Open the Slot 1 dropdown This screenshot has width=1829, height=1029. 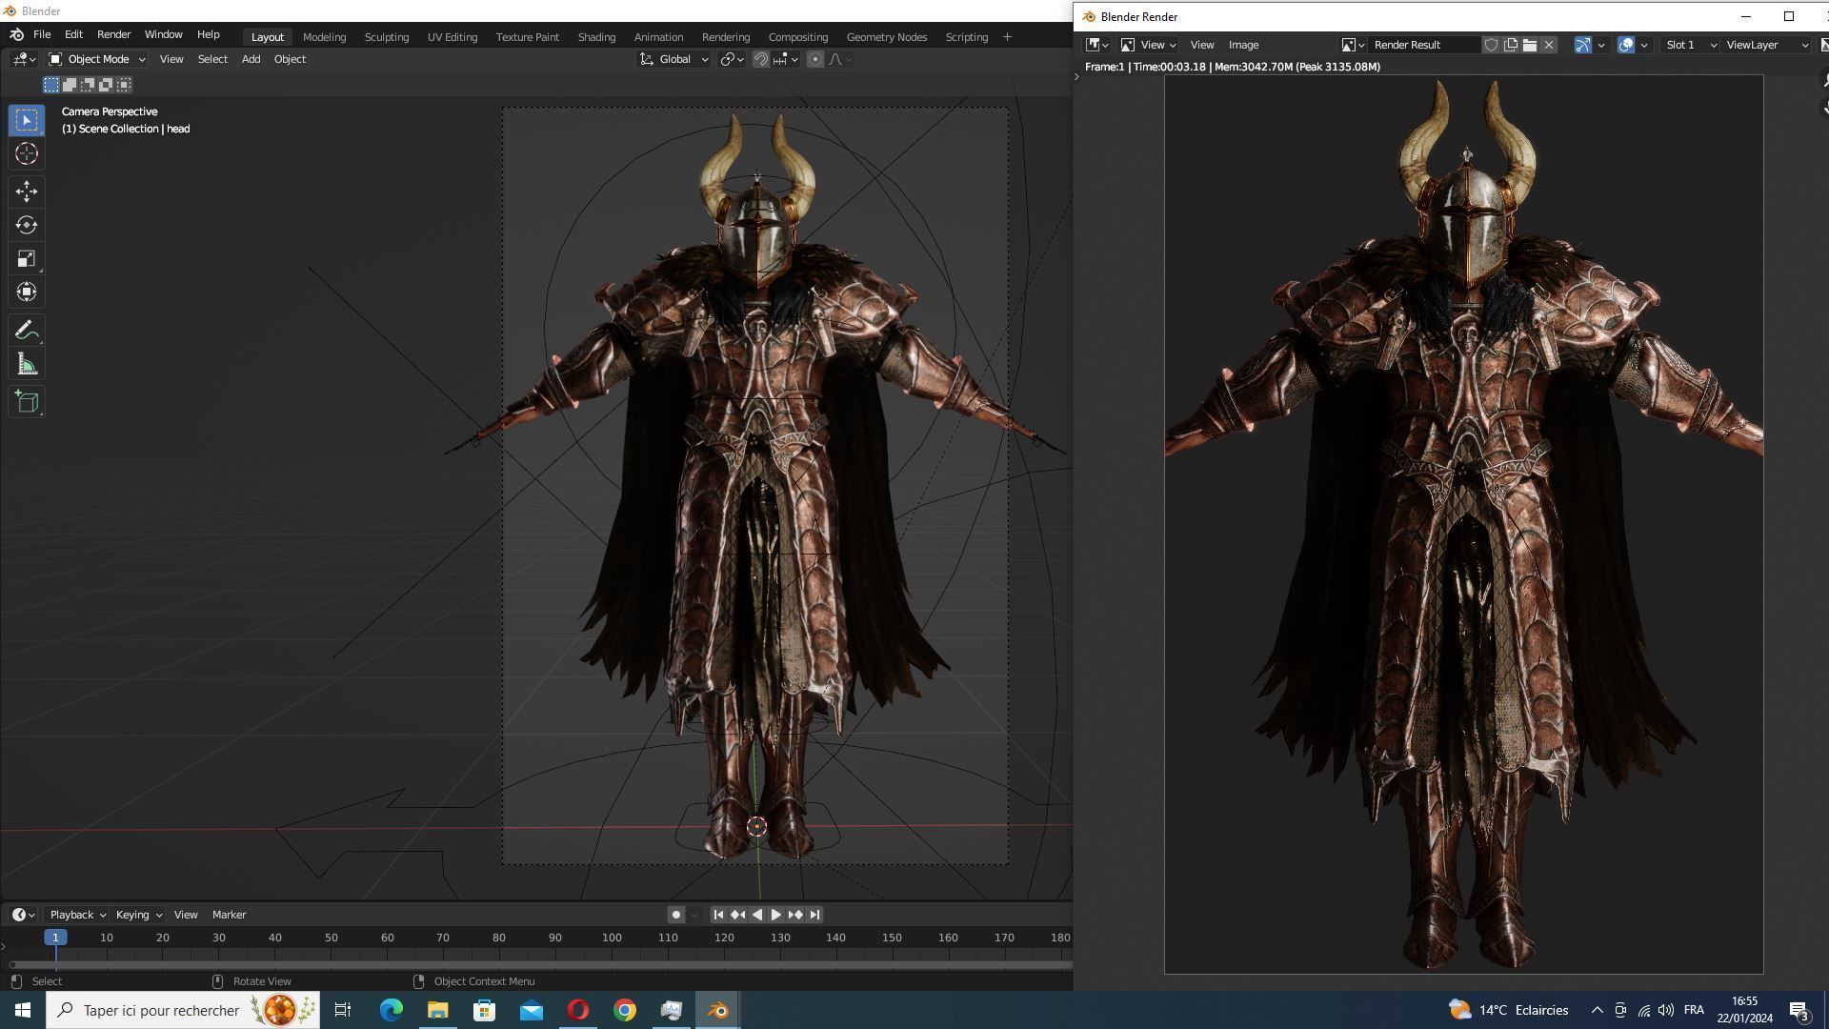pyautogui.click(x=1691, y=45)
